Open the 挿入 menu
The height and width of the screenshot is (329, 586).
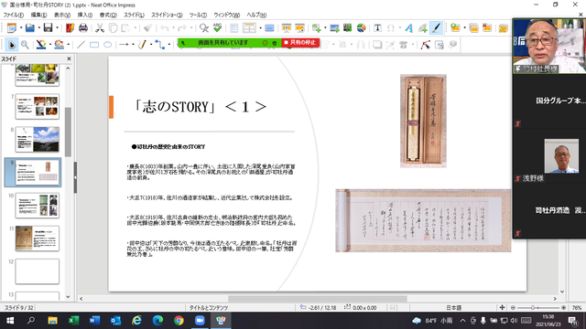(x=85, y=15)
